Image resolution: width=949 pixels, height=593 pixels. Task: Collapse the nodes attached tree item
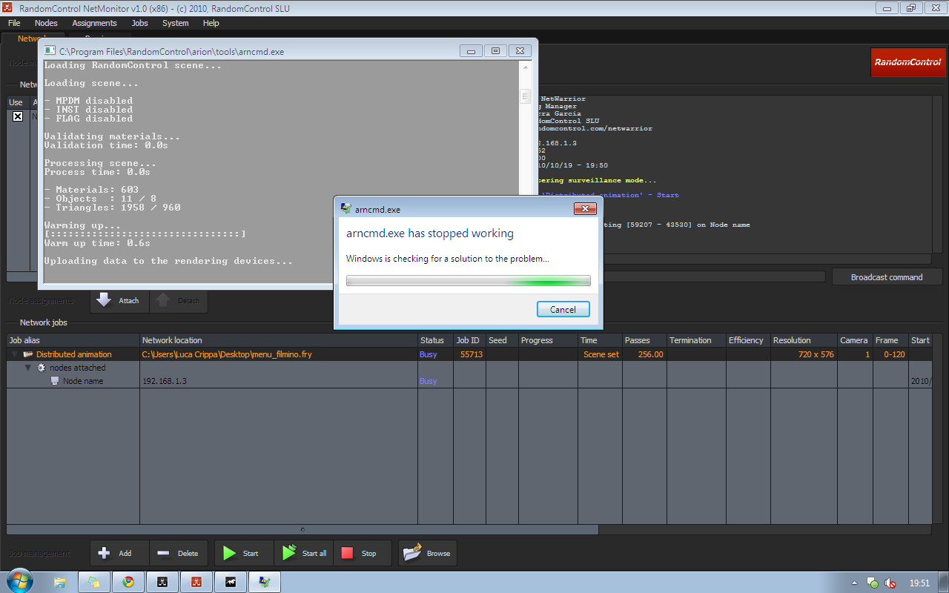tap(27, 368)
